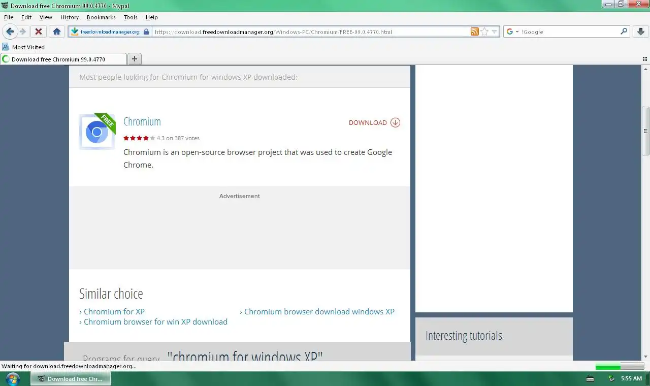Open a new tab with plus button

135,59
